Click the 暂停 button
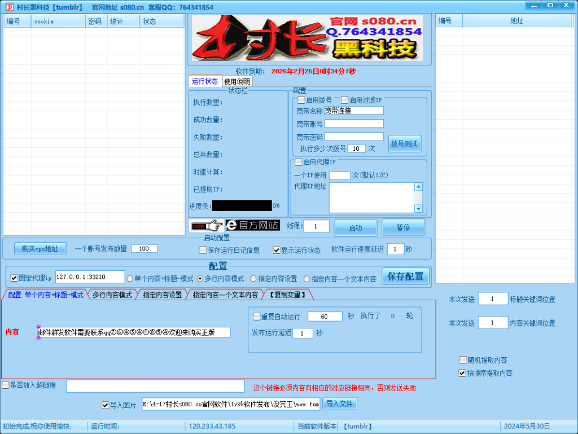The width and height of the screenshot is (578, 434). coord(403,227)
